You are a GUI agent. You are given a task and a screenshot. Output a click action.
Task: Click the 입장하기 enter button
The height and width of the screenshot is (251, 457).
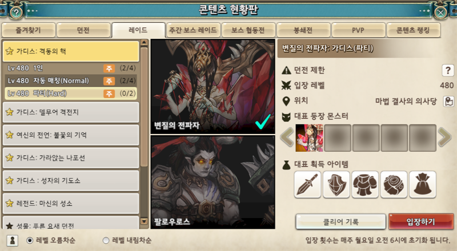421,222
